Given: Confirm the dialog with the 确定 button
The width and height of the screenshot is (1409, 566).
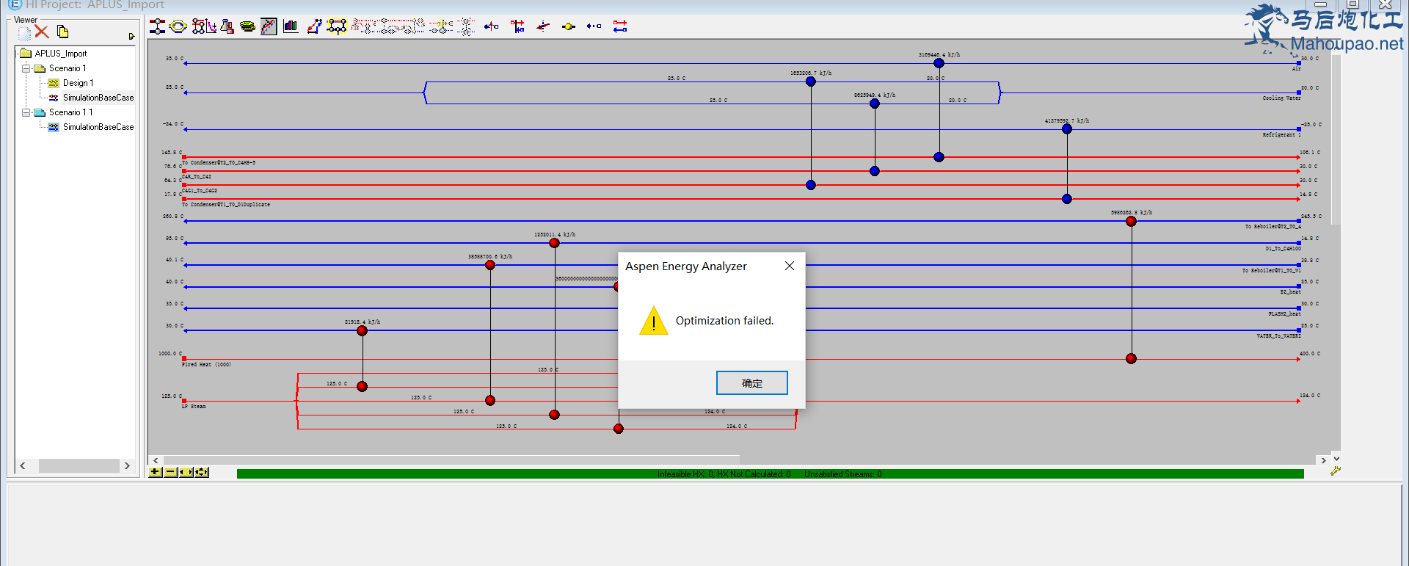Looking at the screenshot, I should pos(752,383).
